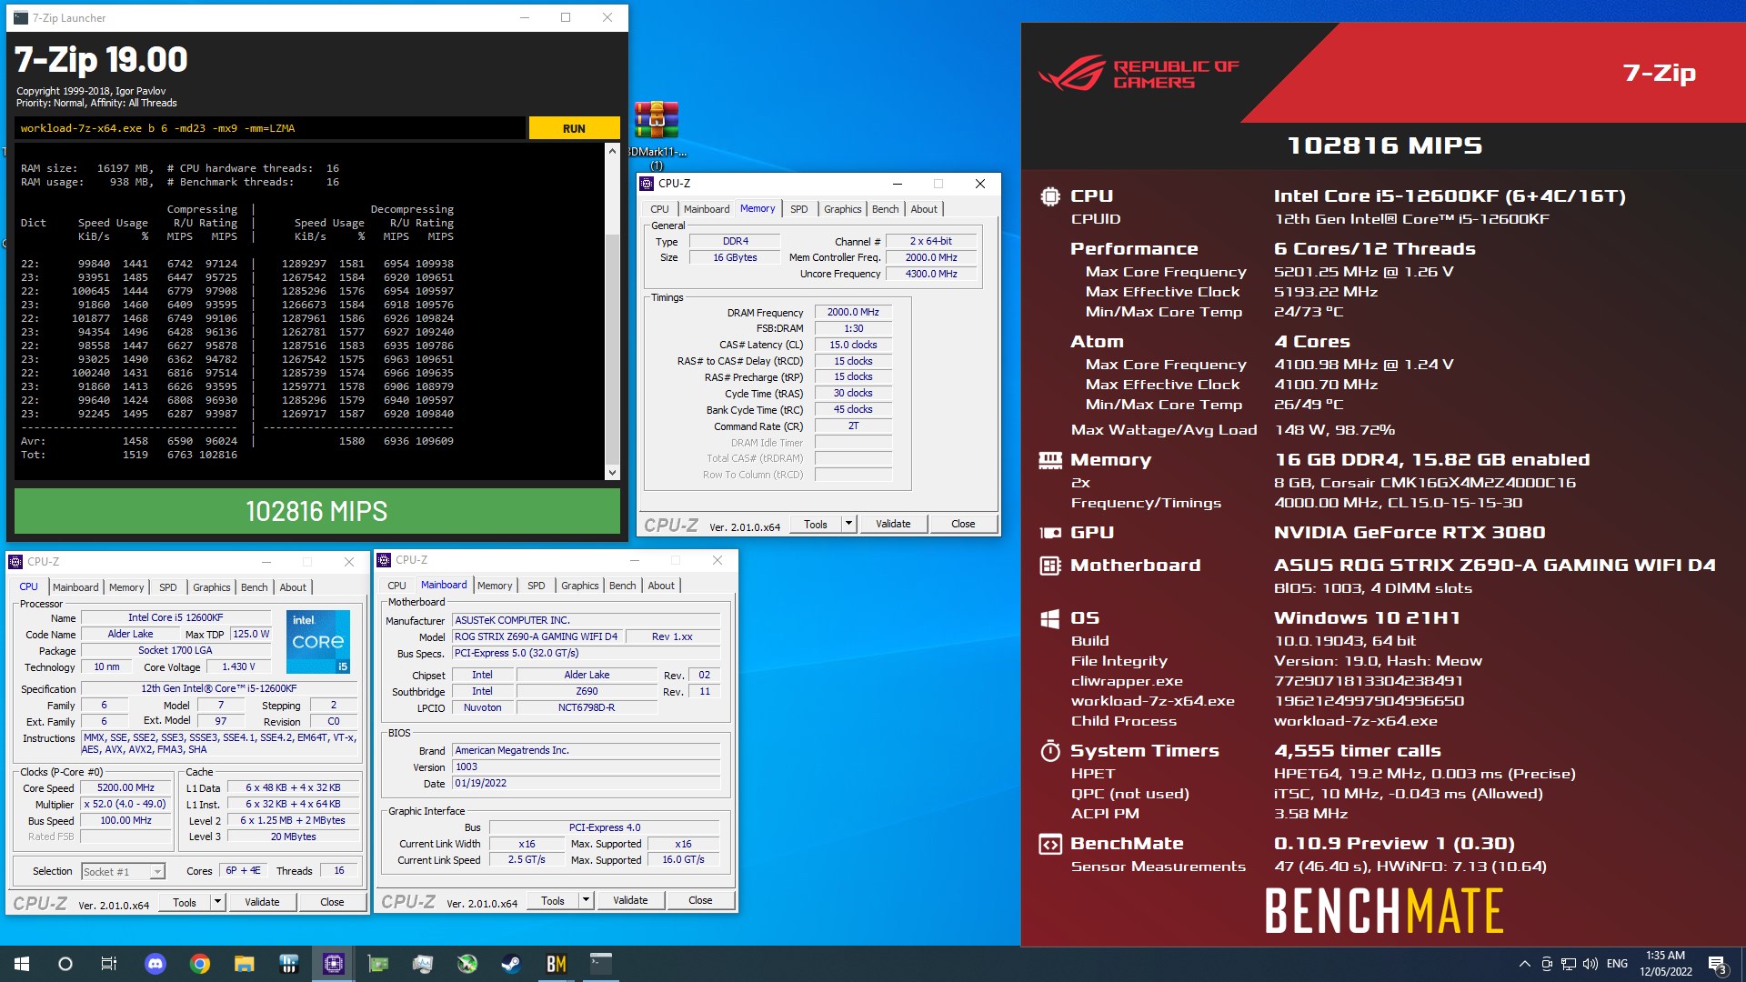Click title bar icon of Memory CPU-Z window
This screenshot has height=982, width=1746.
pos(647,184)
